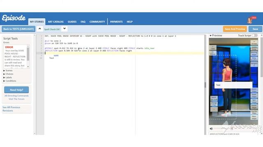
Task: Expand the Conditions section
Action: click(x=10, y=81)
